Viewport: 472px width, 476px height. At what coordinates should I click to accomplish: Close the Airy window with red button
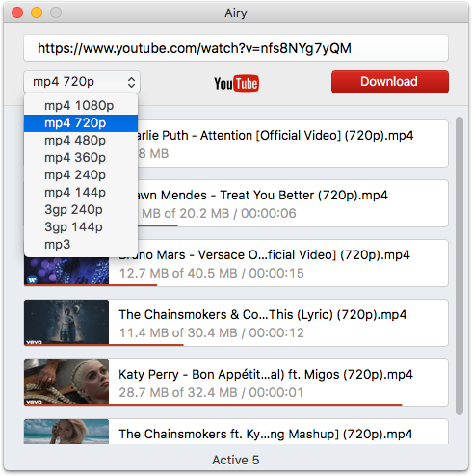coord(17,13)
